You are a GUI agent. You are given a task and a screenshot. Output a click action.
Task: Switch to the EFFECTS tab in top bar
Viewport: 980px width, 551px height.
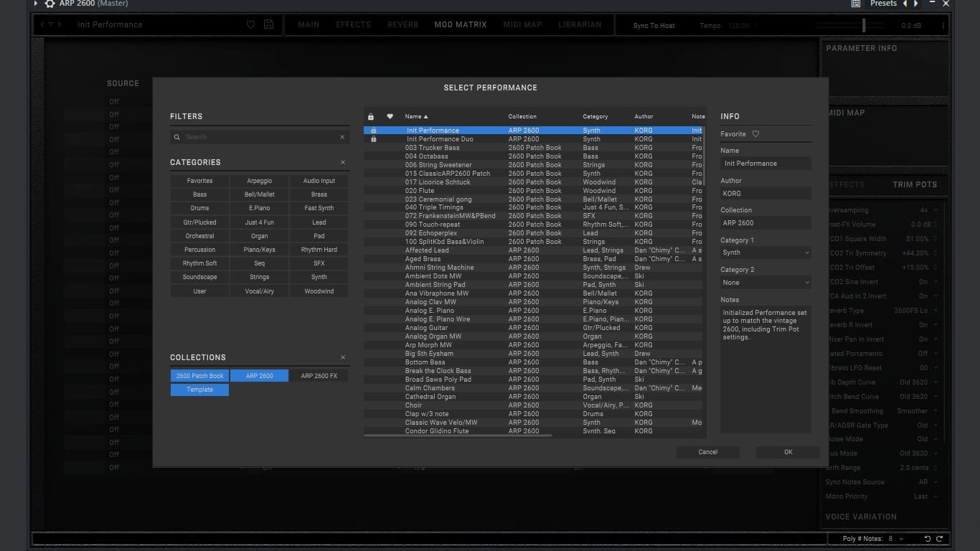tap(354, 24)
